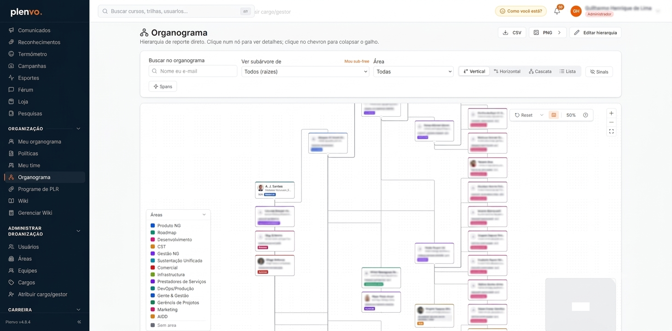Image resolution: width=672 pixels, height=331 pixels.
Task: Switch to Horizontal layout
Action: 507,71
